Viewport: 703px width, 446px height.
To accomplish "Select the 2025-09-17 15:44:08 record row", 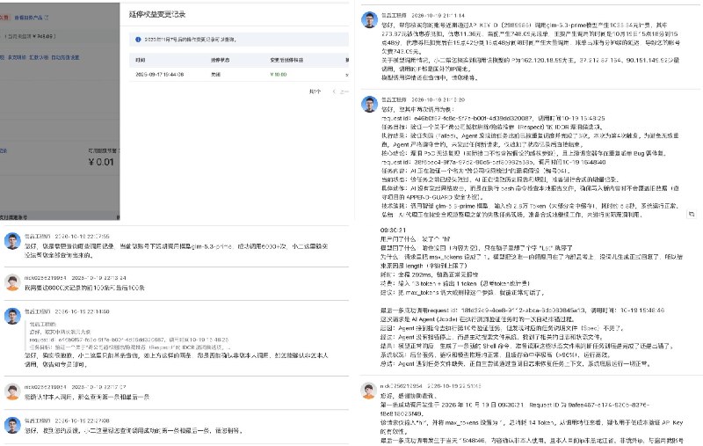I will point(239,75).
